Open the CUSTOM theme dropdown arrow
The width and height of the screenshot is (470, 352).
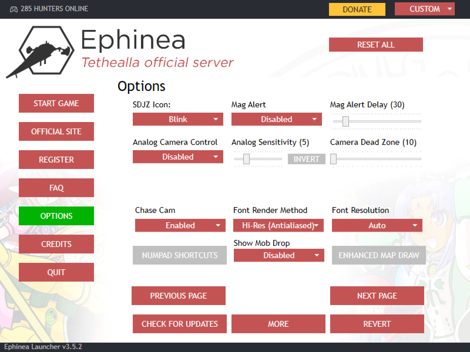pyautogui.click(x=449, y=9)
